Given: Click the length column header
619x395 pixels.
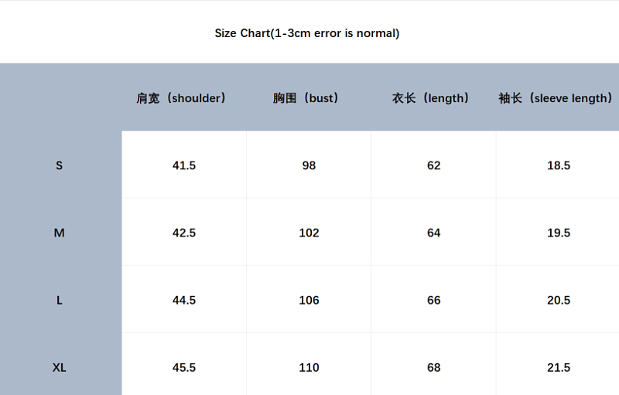Looking at the screenshot, I should point(431,97).
